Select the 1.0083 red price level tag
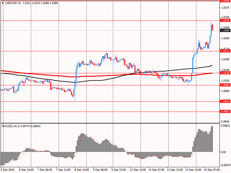 pos(225,85)
